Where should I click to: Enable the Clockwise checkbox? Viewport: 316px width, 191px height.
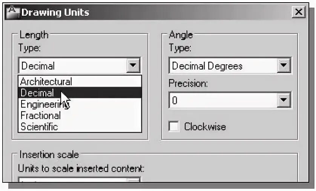(x=174, y=126)
